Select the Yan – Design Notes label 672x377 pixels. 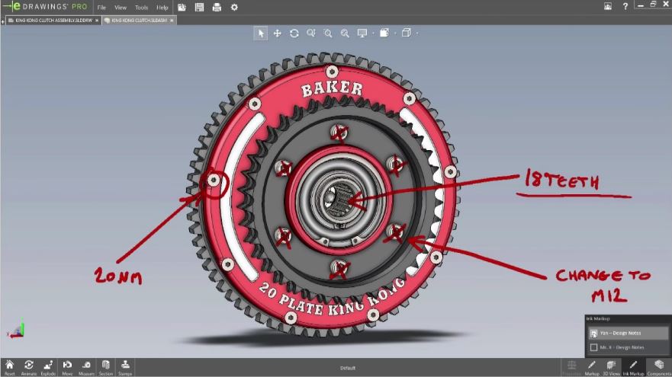[x=620, y=333]
